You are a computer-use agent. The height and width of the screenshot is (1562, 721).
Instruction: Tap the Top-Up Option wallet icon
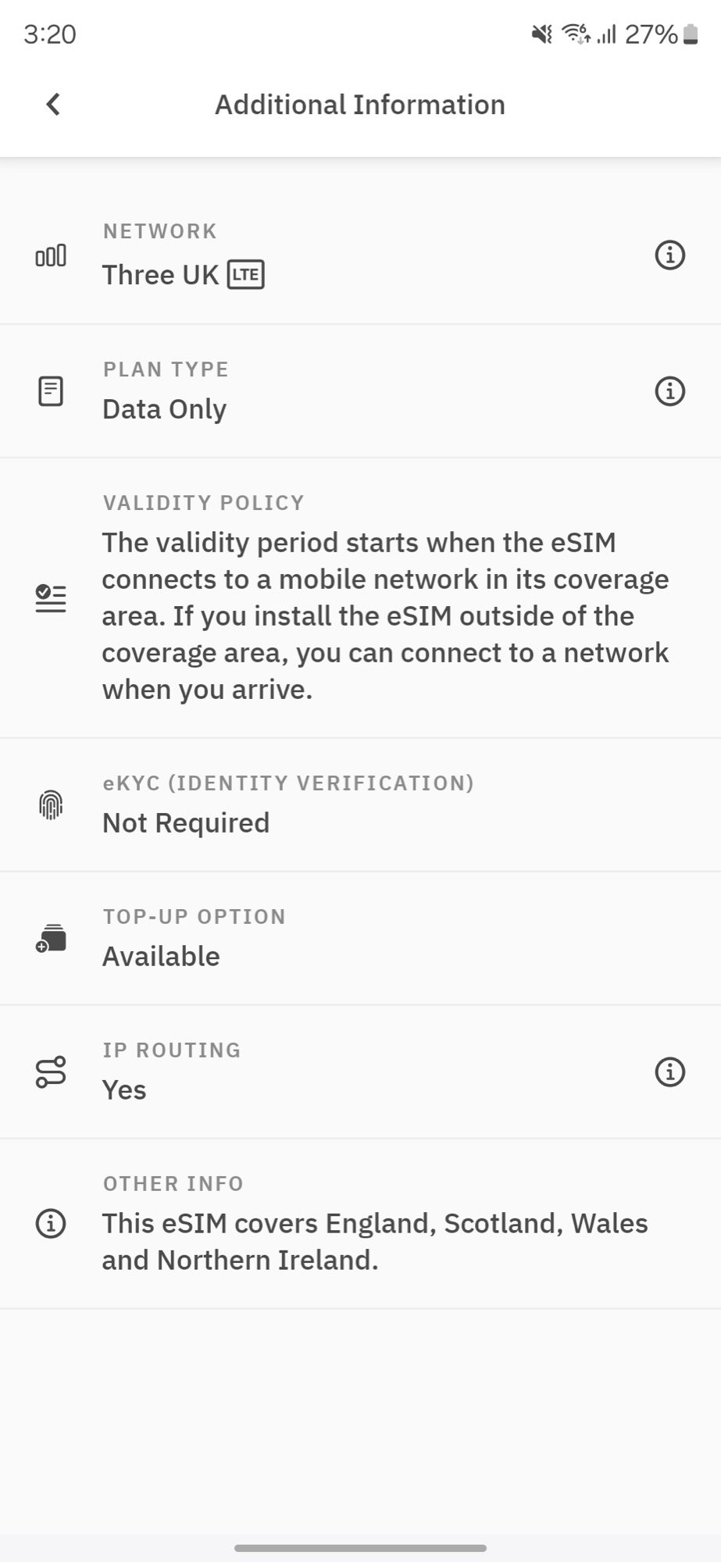click(x=51, y=938)
